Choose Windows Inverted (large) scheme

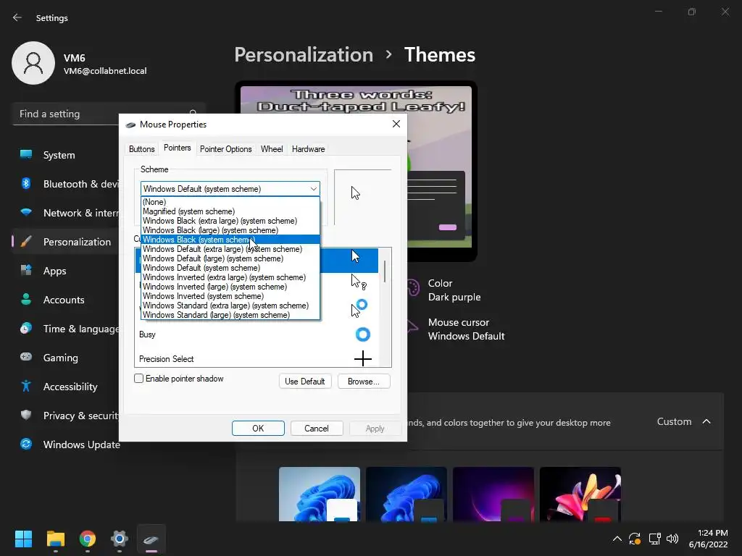click(230, 287)
